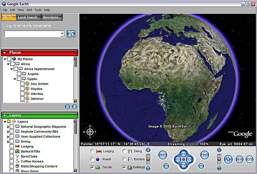Collapse the Egipto folder node
The width and height of the screenshot is (257, 174).
[x=15, y=79]
